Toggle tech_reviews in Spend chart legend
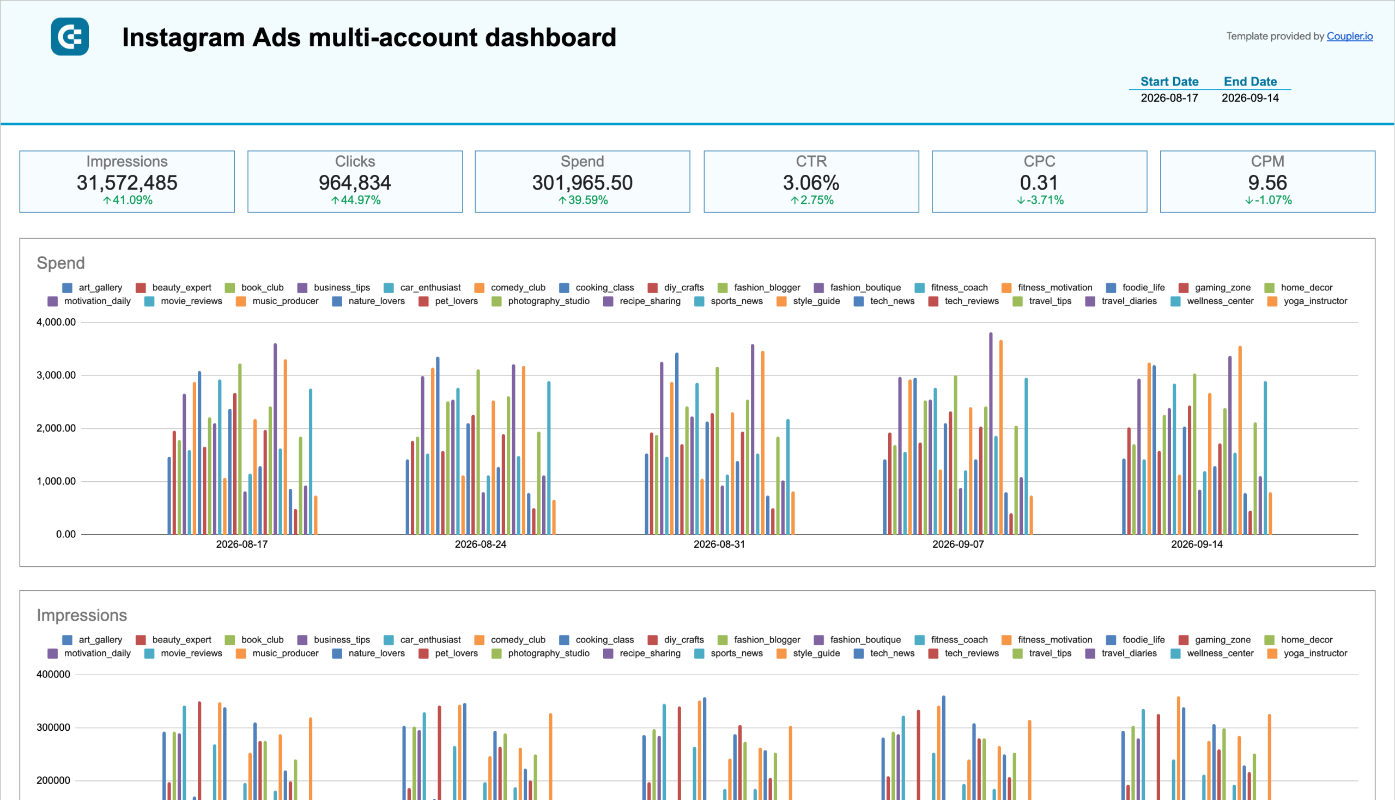The image size is (1395, 800). [x=963, y=301]
